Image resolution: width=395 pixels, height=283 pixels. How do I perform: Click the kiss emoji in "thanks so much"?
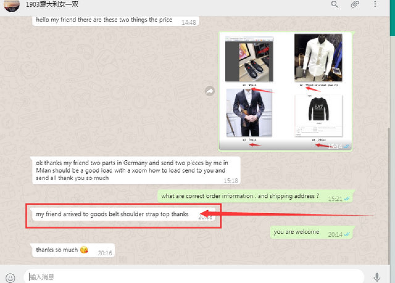(84, 250)
